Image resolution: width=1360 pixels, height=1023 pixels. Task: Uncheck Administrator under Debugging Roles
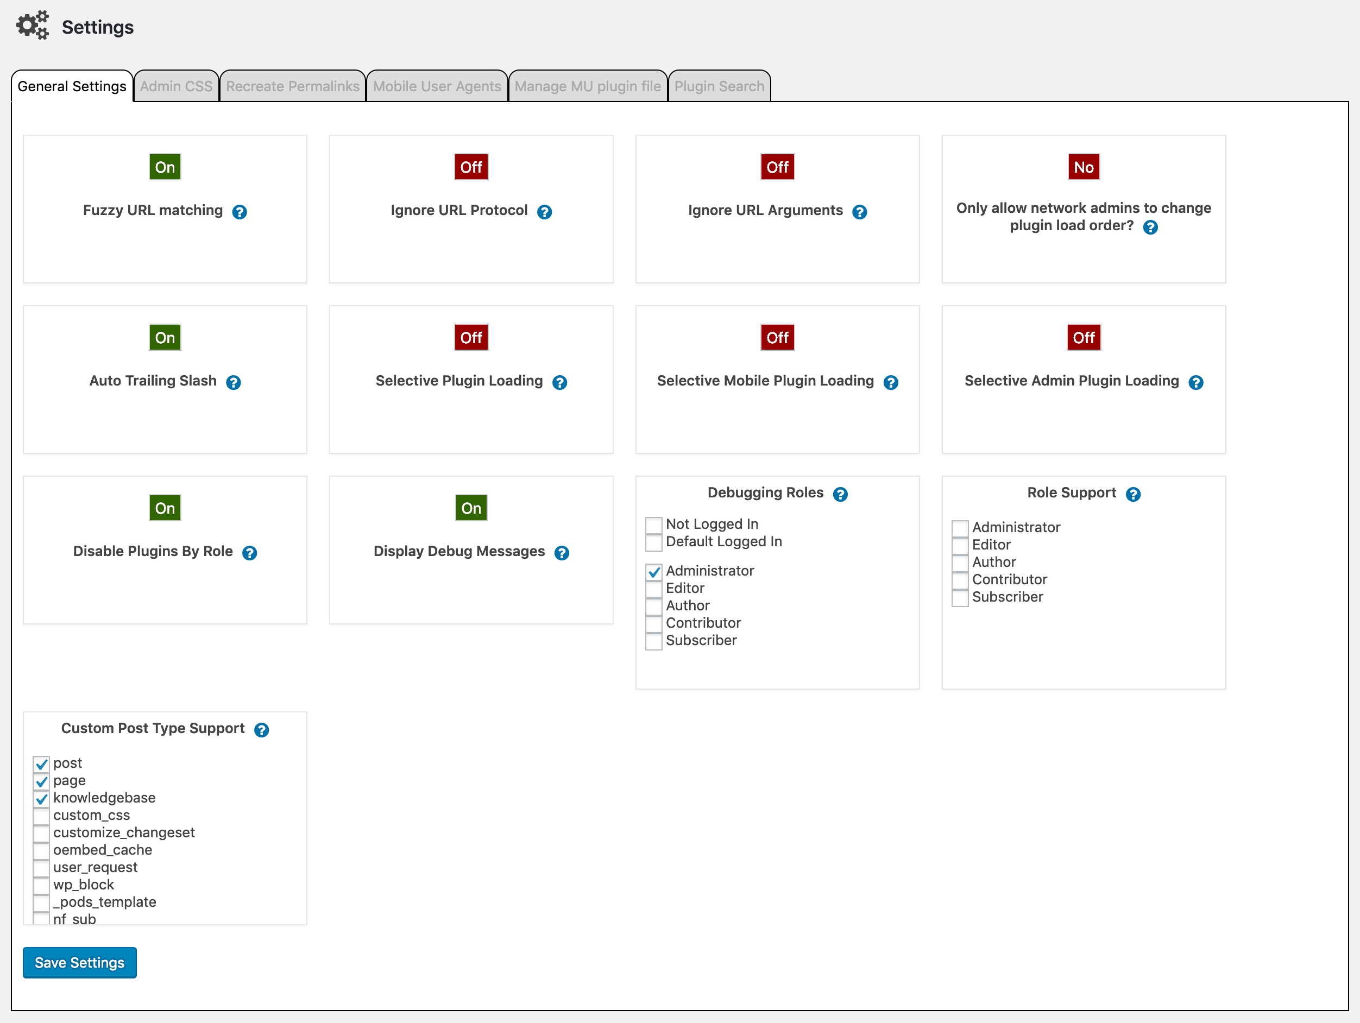pos(653,572)
